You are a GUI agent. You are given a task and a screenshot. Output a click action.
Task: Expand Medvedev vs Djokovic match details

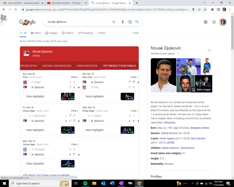pos(75,111)
